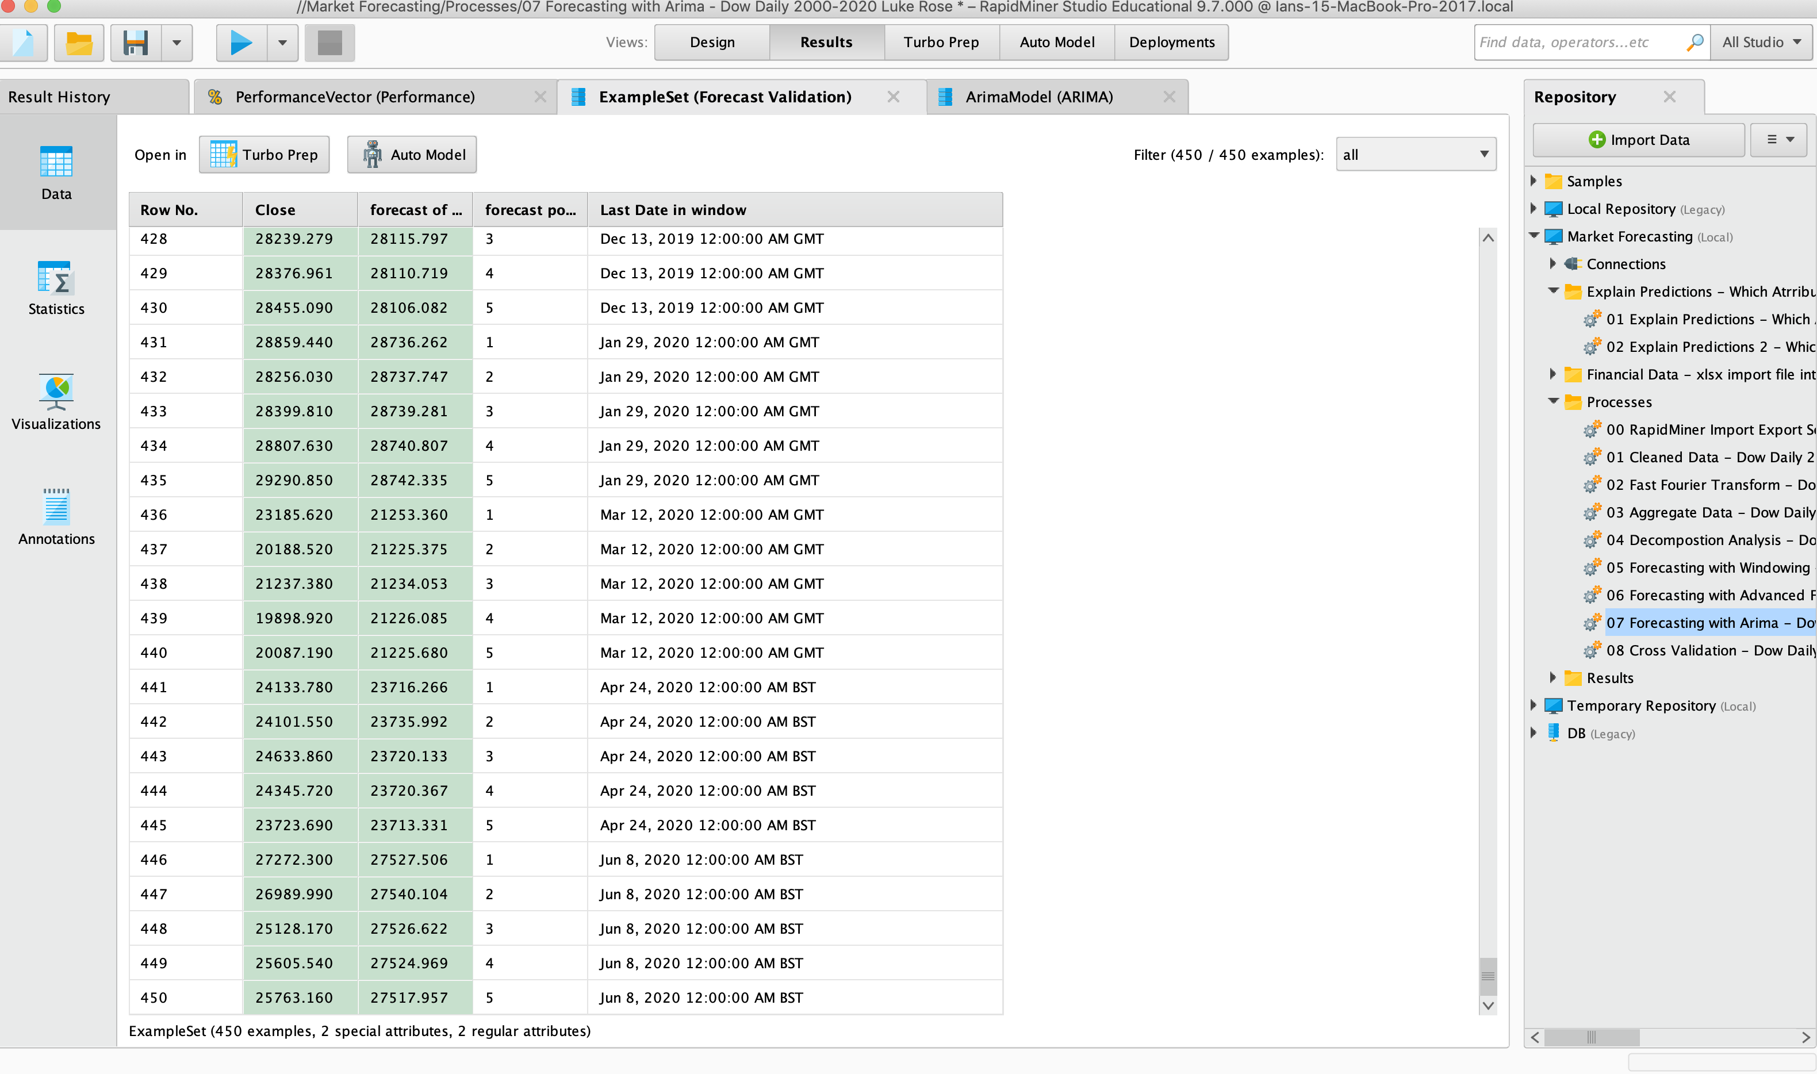Close the PerformanceVector tab

pos(540,97)
